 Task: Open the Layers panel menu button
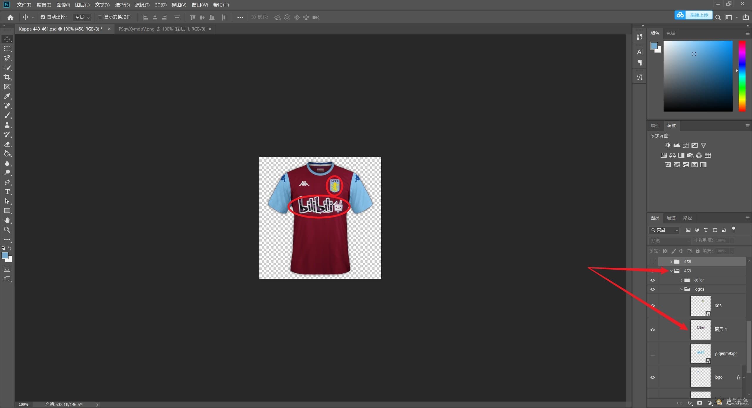coord(747,218)
